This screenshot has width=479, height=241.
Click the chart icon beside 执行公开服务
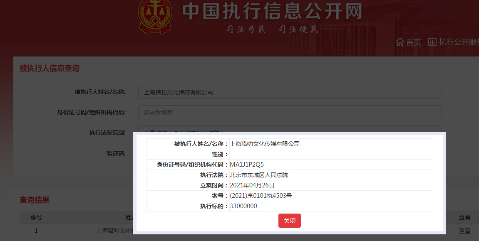pos(432,42)
